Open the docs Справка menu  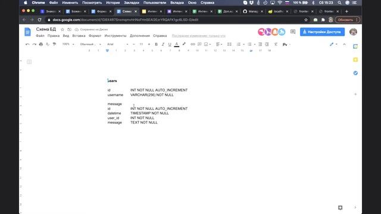160,36
